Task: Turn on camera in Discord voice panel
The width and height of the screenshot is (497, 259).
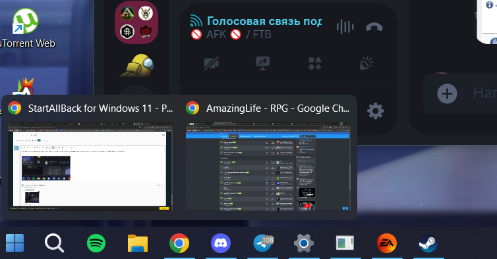Action: tap(212, 63)
